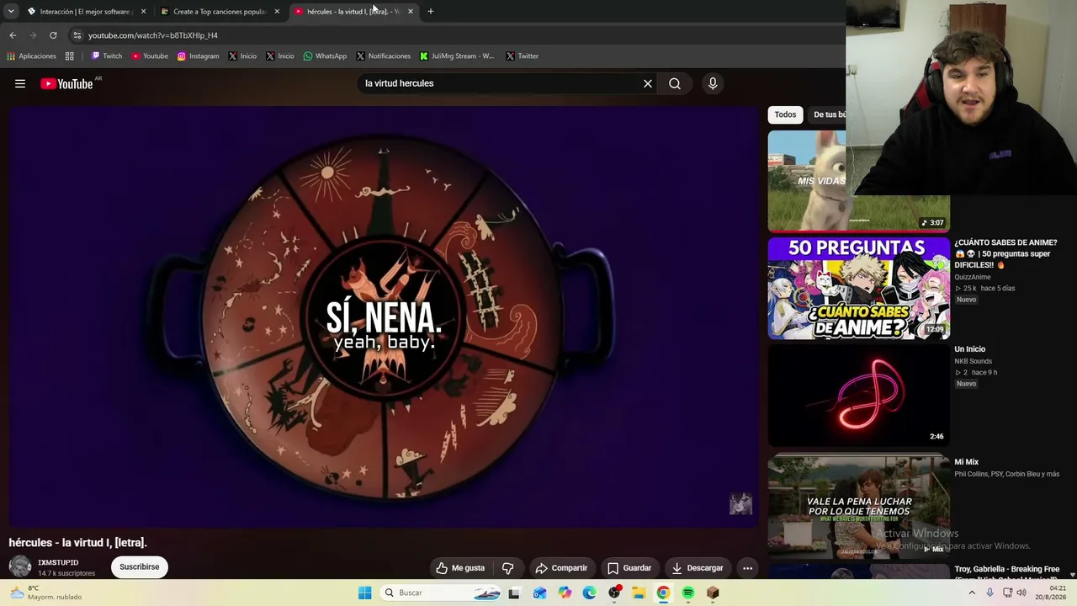Viewport: 1077px width, 606px height.
Task: Open a new browser tab
Action: [x=430, y=12]
